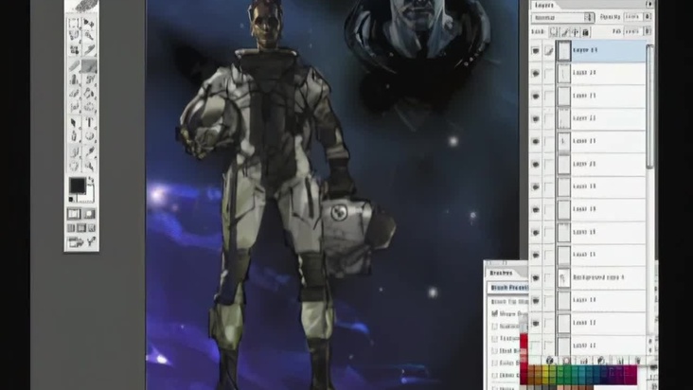Switch to Quick Mask mode
The width and height of the screenshot is (693, 390).
(89, 214)
